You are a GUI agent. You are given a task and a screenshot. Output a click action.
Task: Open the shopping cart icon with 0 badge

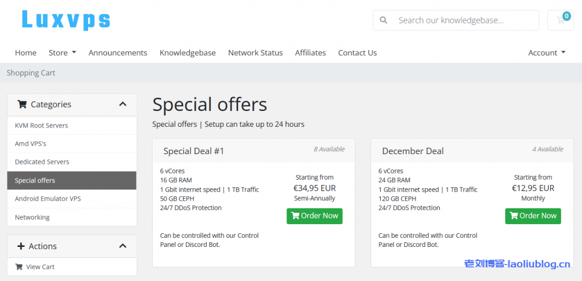560,20
